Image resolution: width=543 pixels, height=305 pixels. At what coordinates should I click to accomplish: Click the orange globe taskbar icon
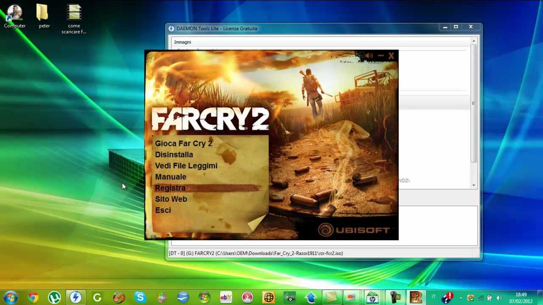(269, 298)
